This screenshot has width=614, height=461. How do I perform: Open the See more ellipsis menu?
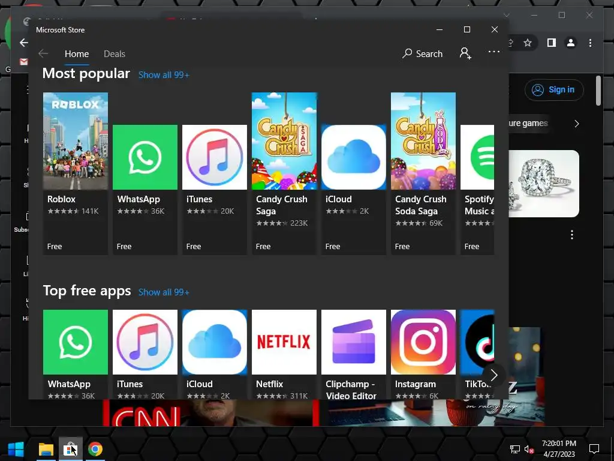pos(494,52)
